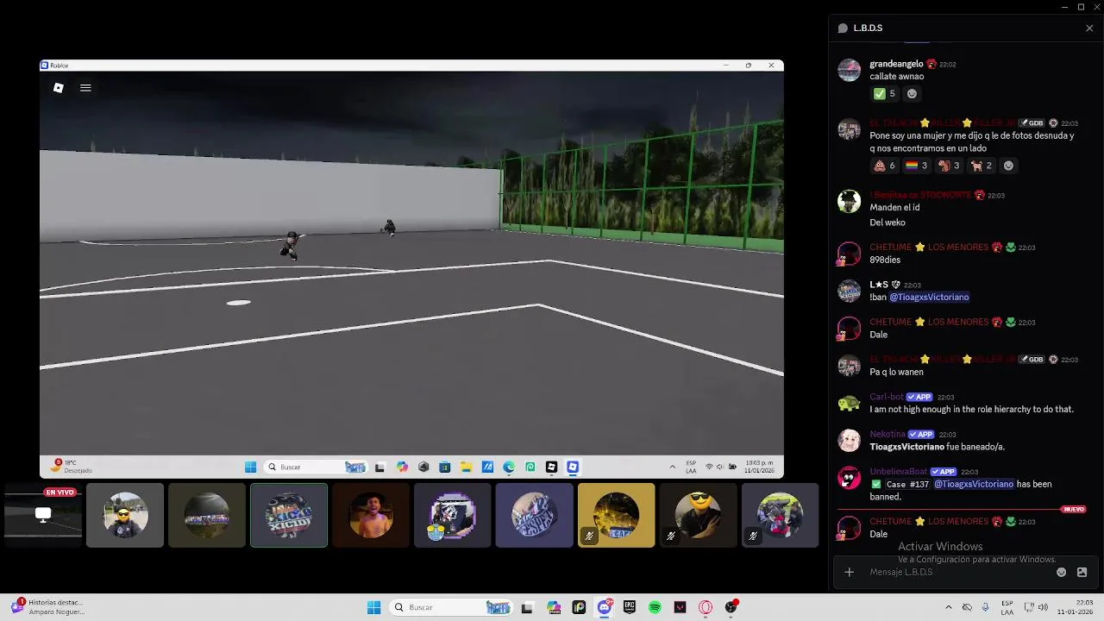This screenshot has width=1104, height=621.
Task: Open the Discord icon in the taskbar
Action: (605, 607)
